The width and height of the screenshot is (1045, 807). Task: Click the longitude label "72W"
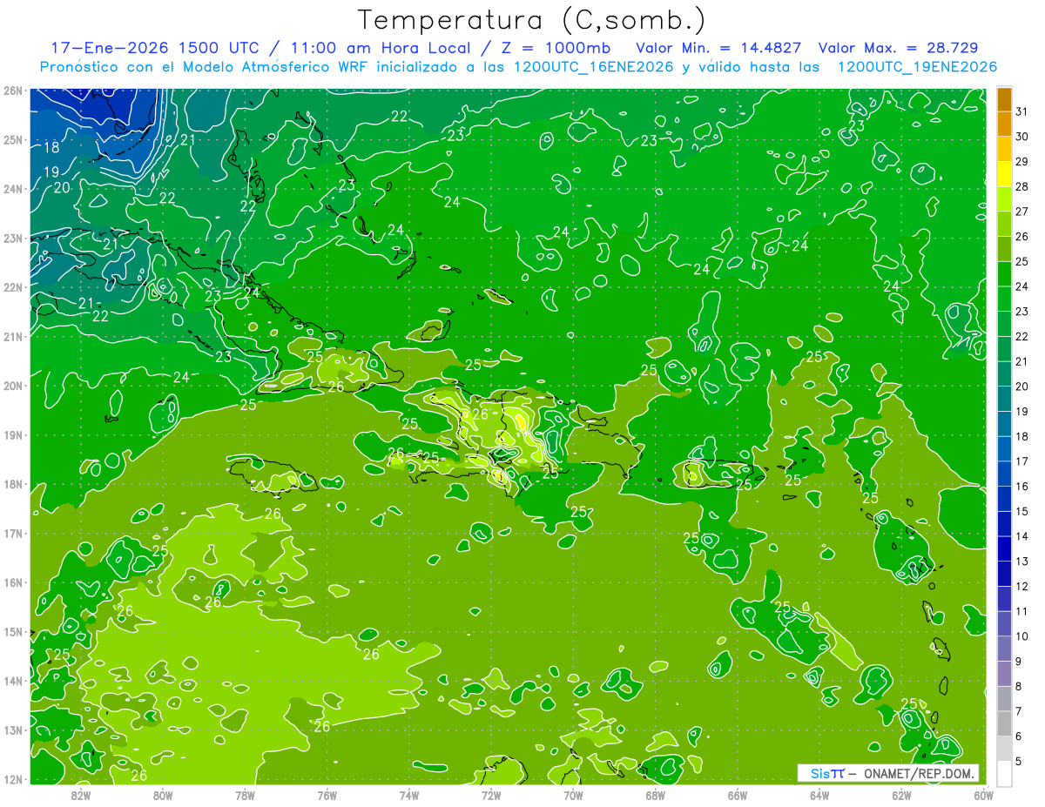[x=491, y=794]
